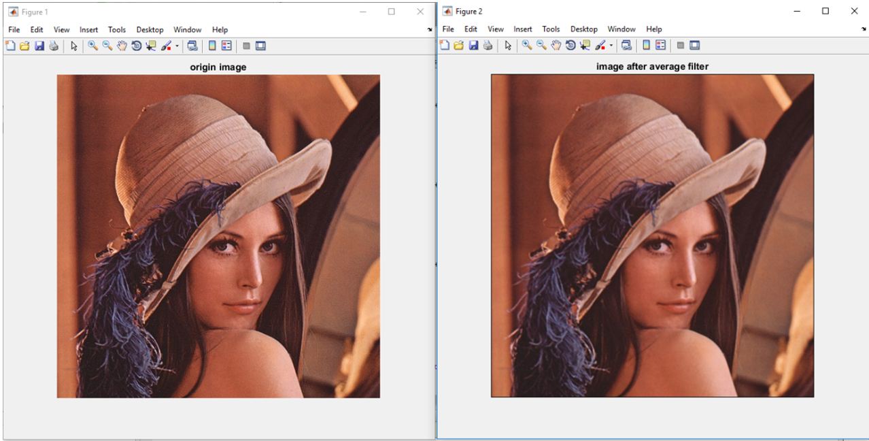The width and height of the screenshot is (869, 441).
Task: Activate Zoom Out tool in Figure 1
Action: tap(107, 46)
